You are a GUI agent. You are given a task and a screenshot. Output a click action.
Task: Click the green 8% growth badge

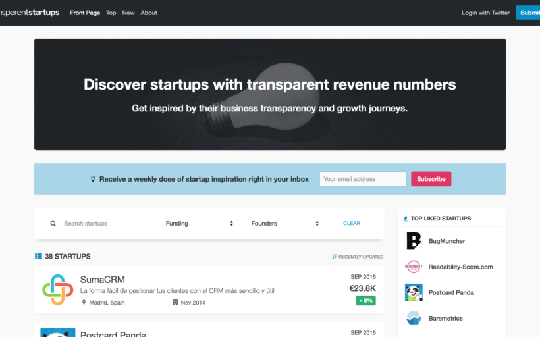pos(365,301)
